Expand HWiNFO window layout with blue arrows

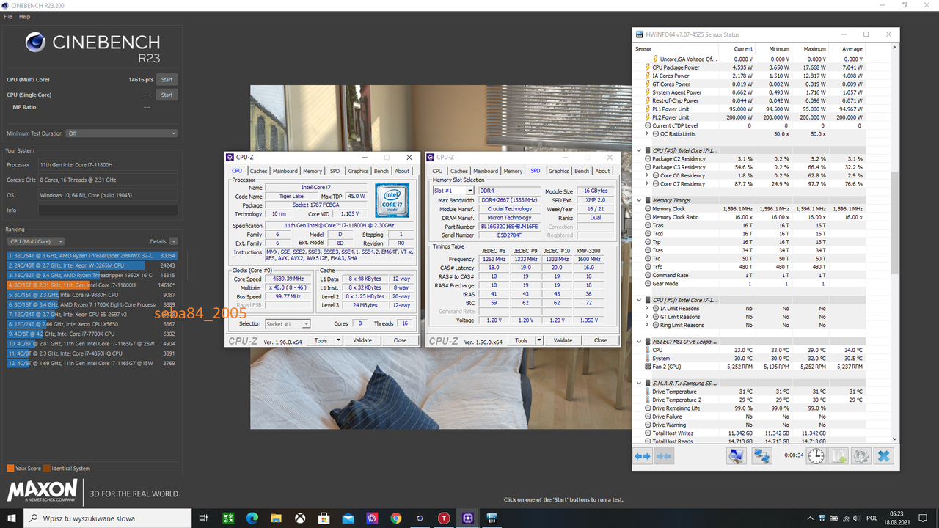(643, 456)
